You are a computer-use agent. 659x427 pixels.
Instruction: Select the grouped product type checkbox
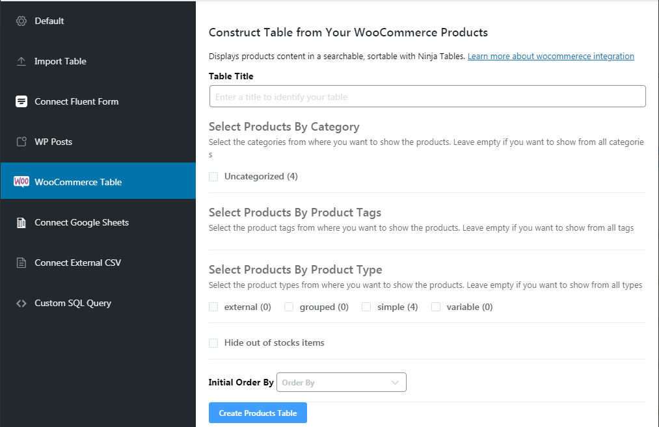coord(288,306)
